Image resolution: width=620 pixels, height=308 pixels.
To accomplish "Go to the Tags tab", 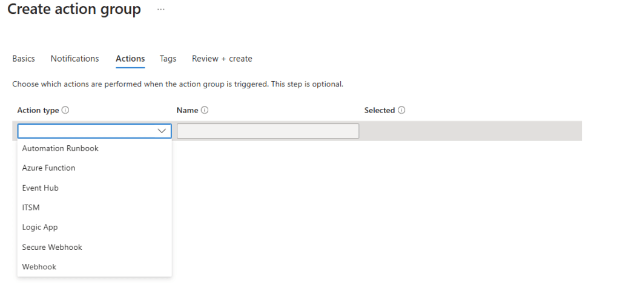I will click(168, 59).
